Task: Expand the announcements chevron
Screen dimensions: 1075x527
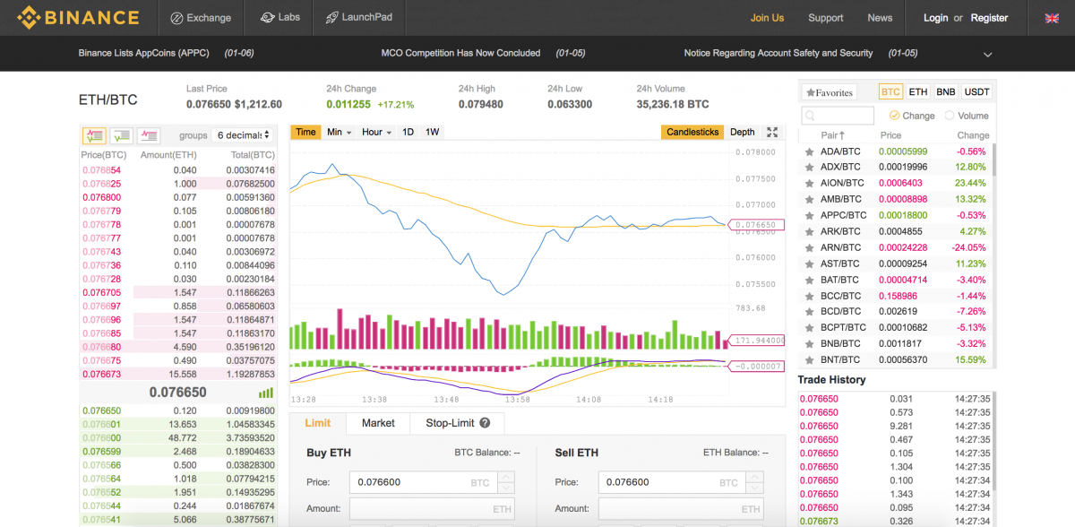Action: pos(987,55)
